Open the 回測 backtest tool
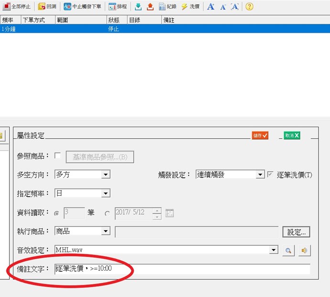Screen dimensions: 330x297 47,7
